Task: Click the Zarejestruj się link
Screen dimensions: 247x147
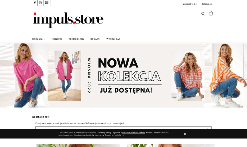Action: (x=189, y=4)
